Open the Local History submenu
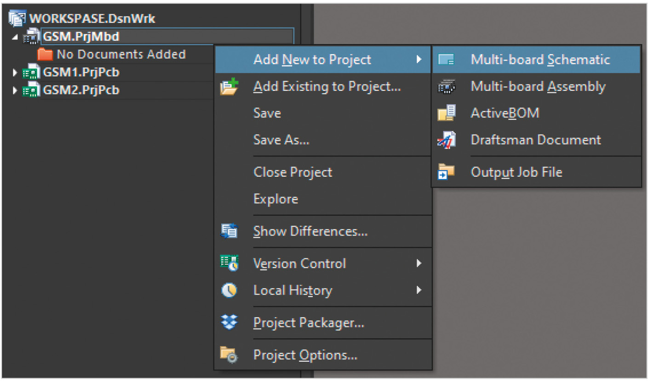This screenshot has width=648, height=381. pos(292,291)
